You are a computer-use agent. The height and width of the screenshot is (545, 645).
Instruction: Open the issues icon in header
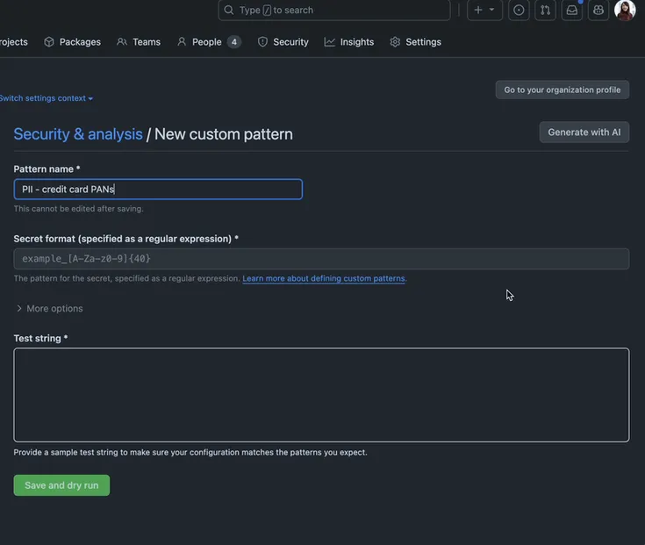(519, 10)
